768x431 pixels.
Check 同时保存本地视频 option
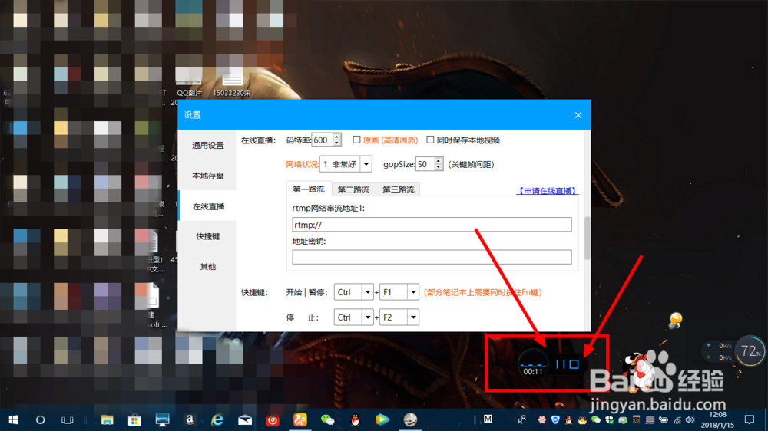(430, 140)
